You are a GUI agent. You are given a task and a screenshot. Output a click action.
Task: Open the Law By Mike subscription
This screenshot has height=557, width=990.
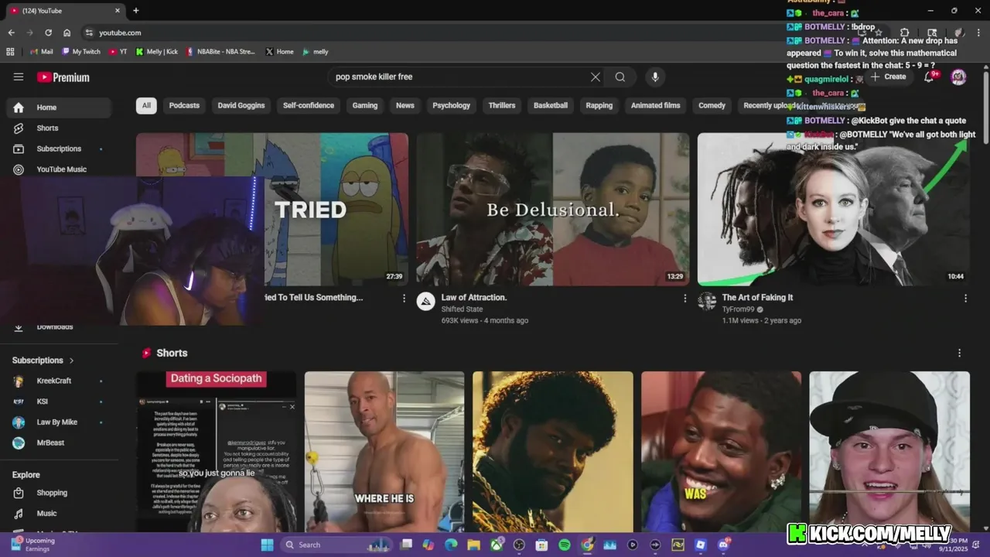click(x=59, y=422)
